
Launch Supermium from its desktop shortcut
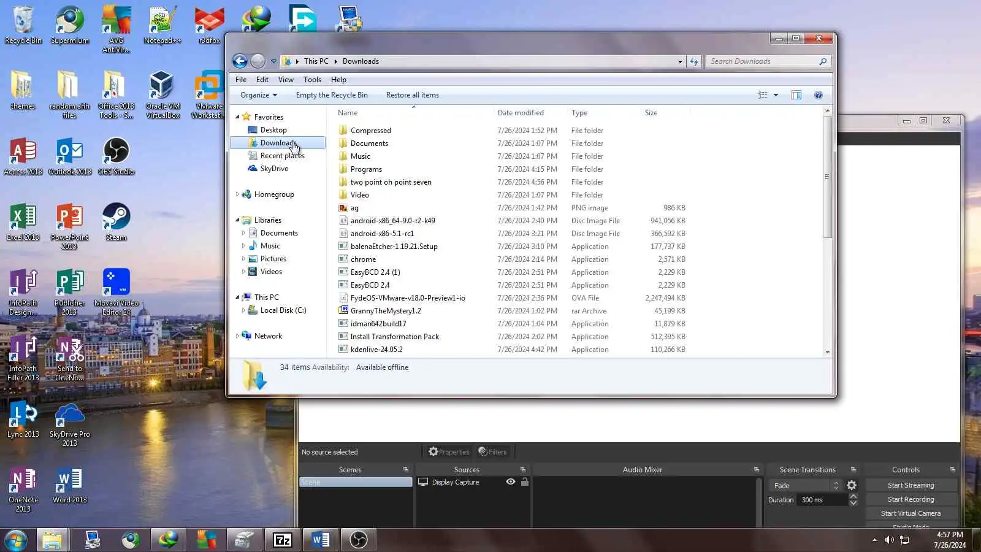click(70, 25)
